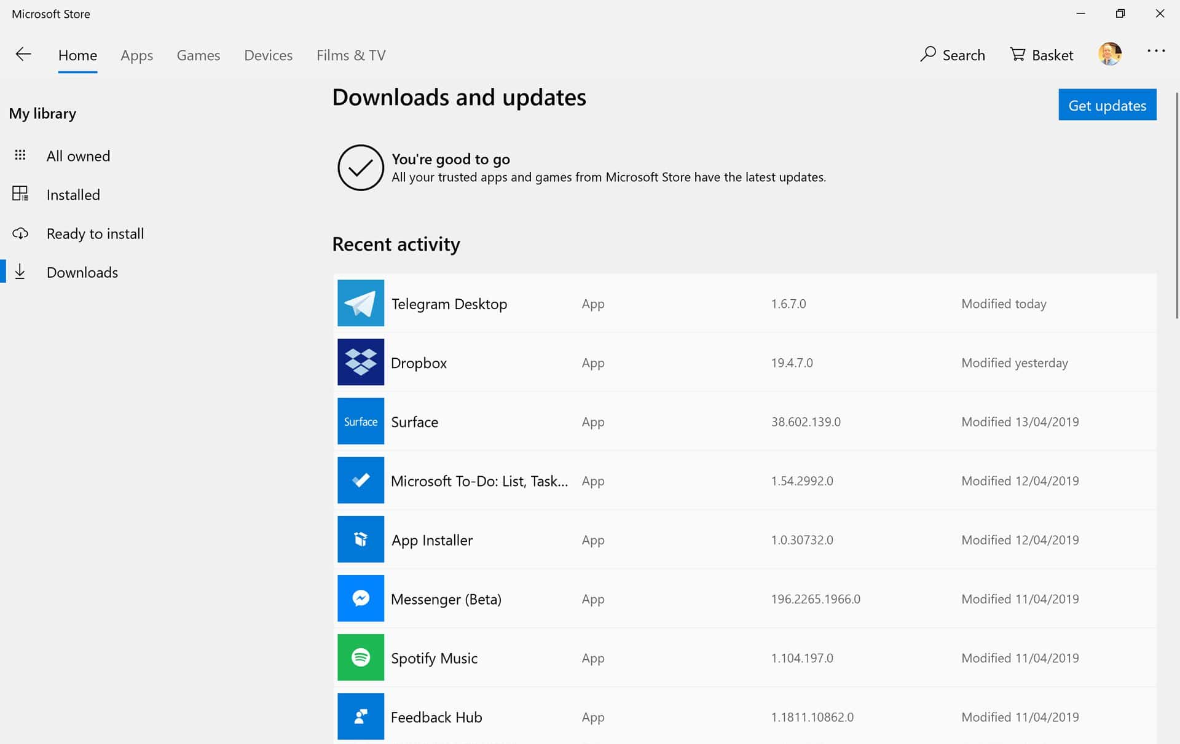Screen dimensions: 1180x744
Task: Switch to the Films & TV tab
Action: 351,55
